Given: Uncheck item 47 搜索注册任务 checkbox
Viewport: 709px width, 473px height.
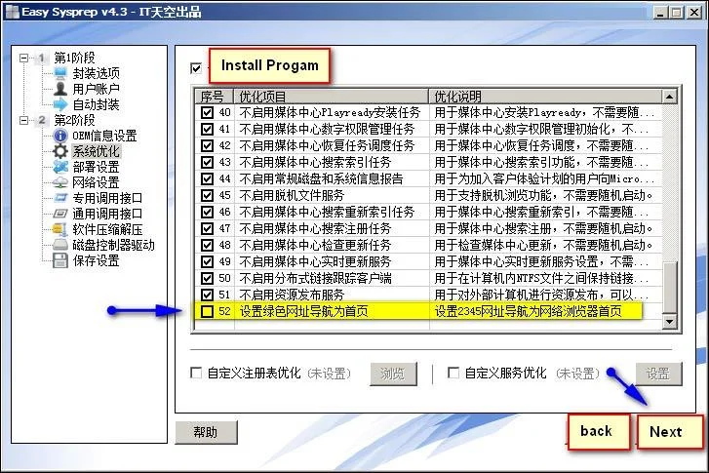Looking at the screenshot, I should (207, 228).
